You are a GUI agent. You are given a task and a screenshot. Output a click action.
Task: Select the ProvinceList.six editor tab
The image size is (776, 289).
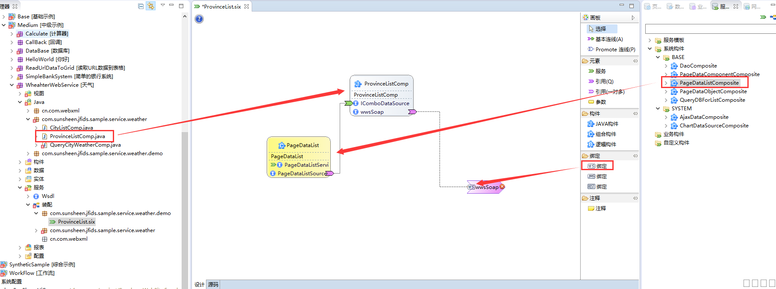pos(222,6)
